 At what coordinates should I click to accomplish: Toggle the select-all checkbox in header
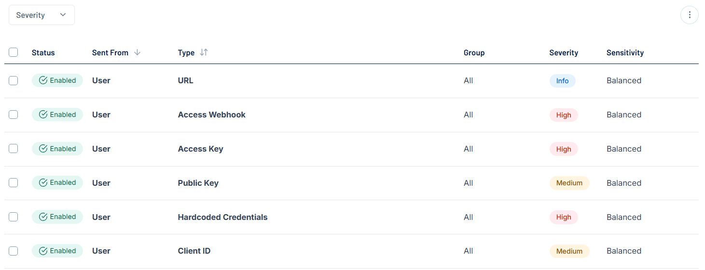pyautogui.click(x=14, y=52)
